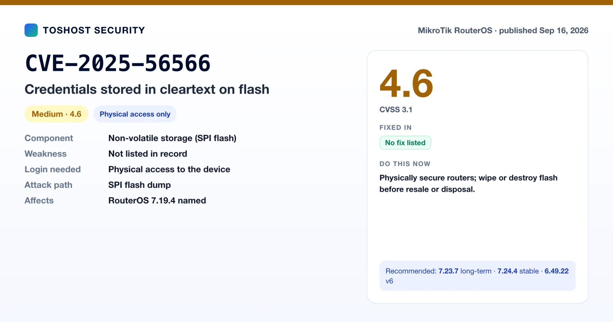Click the Weakness label
Image resolution: width=613 pixels, height=322 pixels.
pos(46,154)
